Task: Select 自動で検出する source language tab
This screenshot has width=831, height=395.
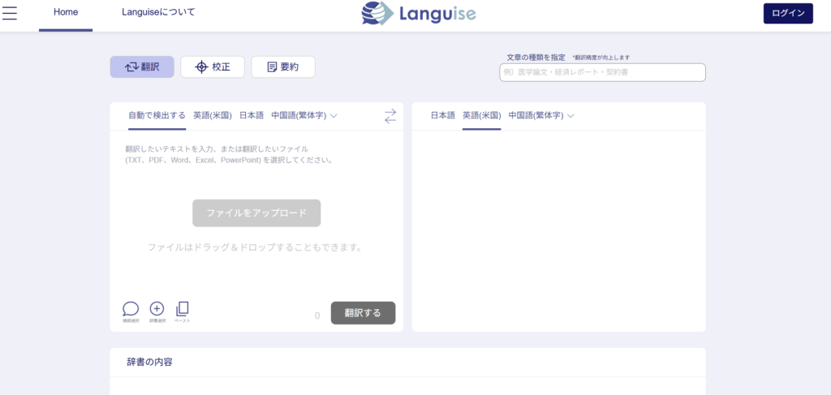Action: pos(157,115)
